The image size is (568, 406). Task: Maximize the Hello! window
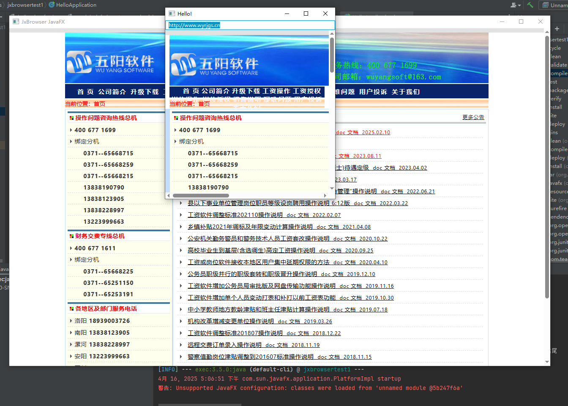[306, 14]
